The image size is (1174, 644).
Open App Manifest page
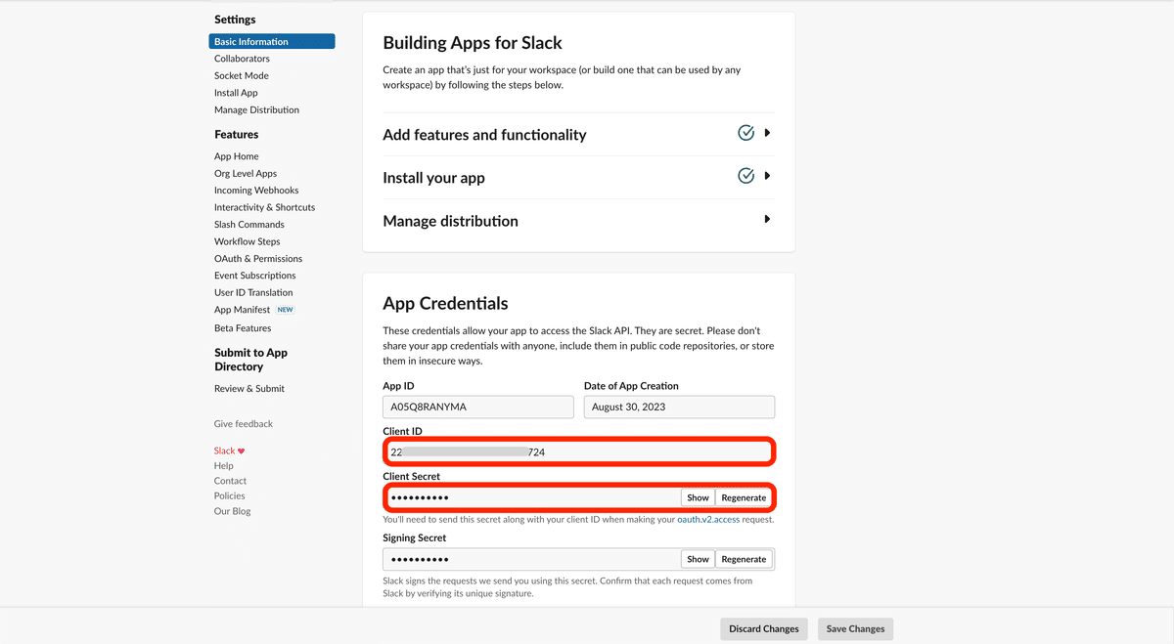click(x=242, y=310)
